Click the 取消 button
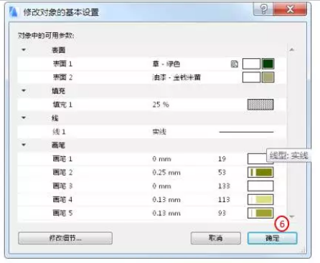320x263 pixels. (x=215, y=238)
